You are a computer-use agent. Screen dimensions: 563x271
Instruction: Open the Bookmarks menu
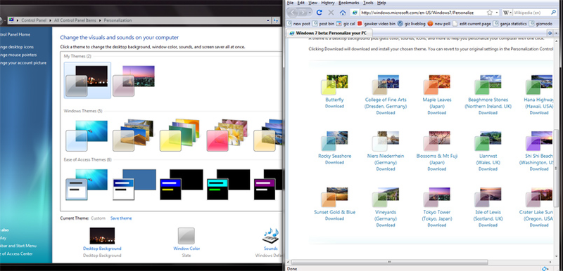click(348, 3)
